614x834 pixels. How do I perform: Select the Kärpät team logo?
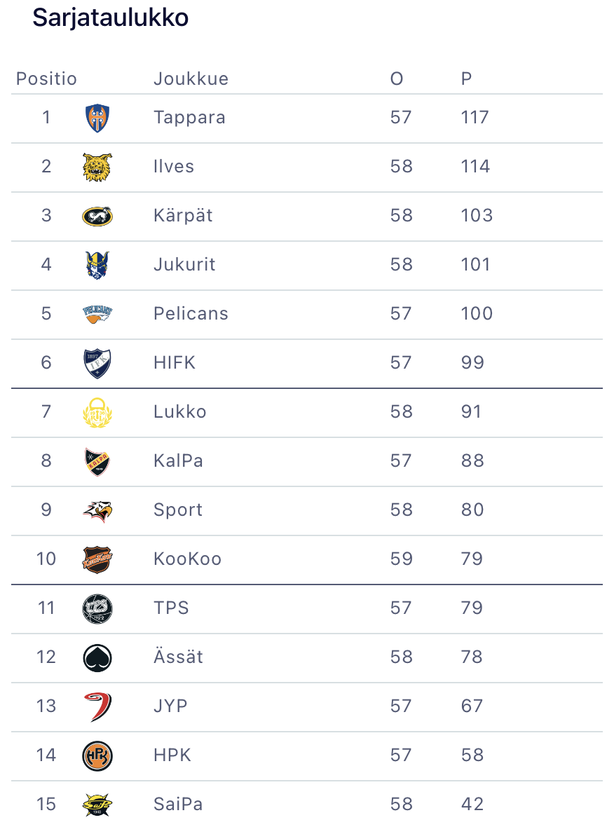tap(97, 216)
